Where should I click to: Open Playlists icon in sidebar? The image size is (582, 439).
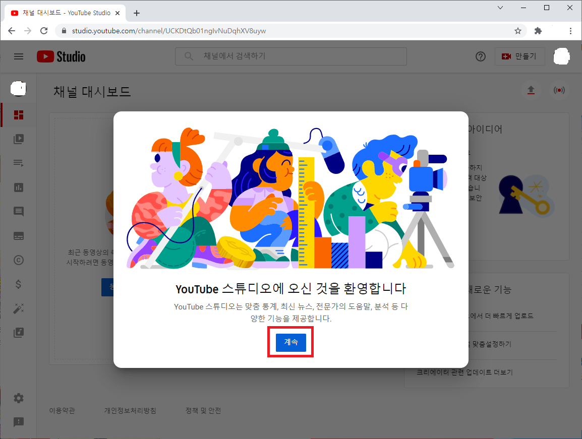click(x=19, y=163)
